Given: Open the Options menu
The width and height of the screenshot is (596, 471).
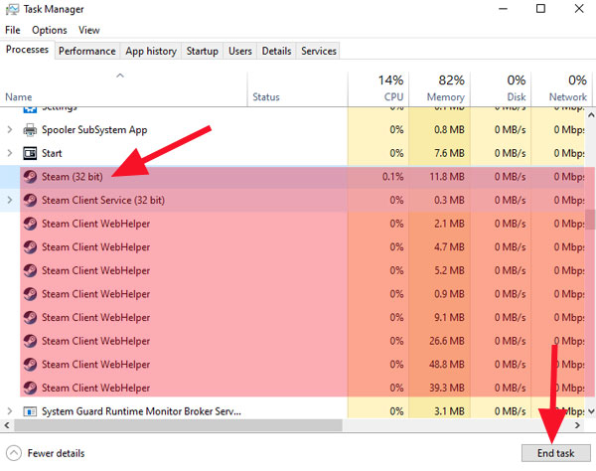Looking at the screenshot, I should (x=50, y=30).
